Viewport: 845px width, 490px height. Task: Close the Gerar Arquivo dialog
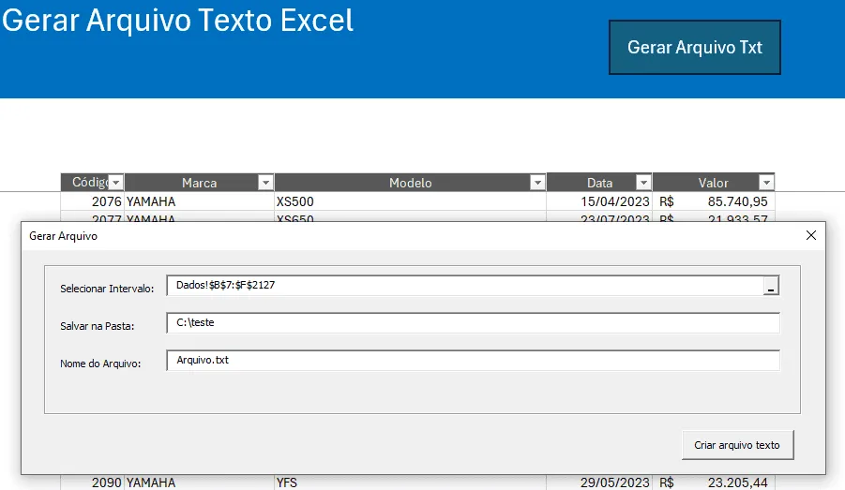(811, 235)
